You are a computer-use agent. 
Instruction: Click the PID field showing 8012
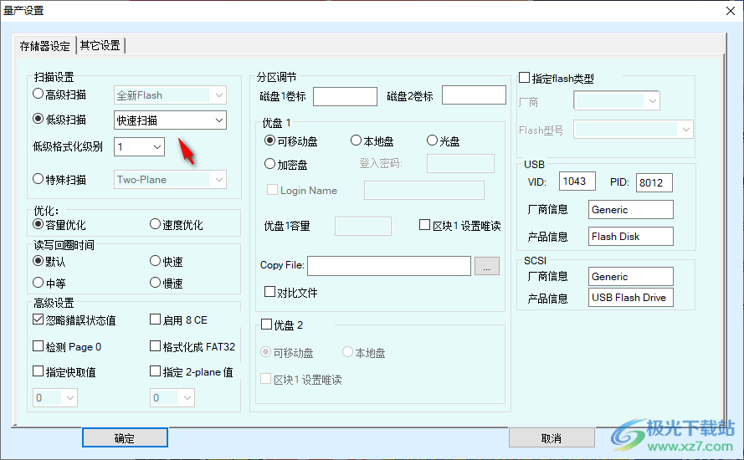click(654, 182)
